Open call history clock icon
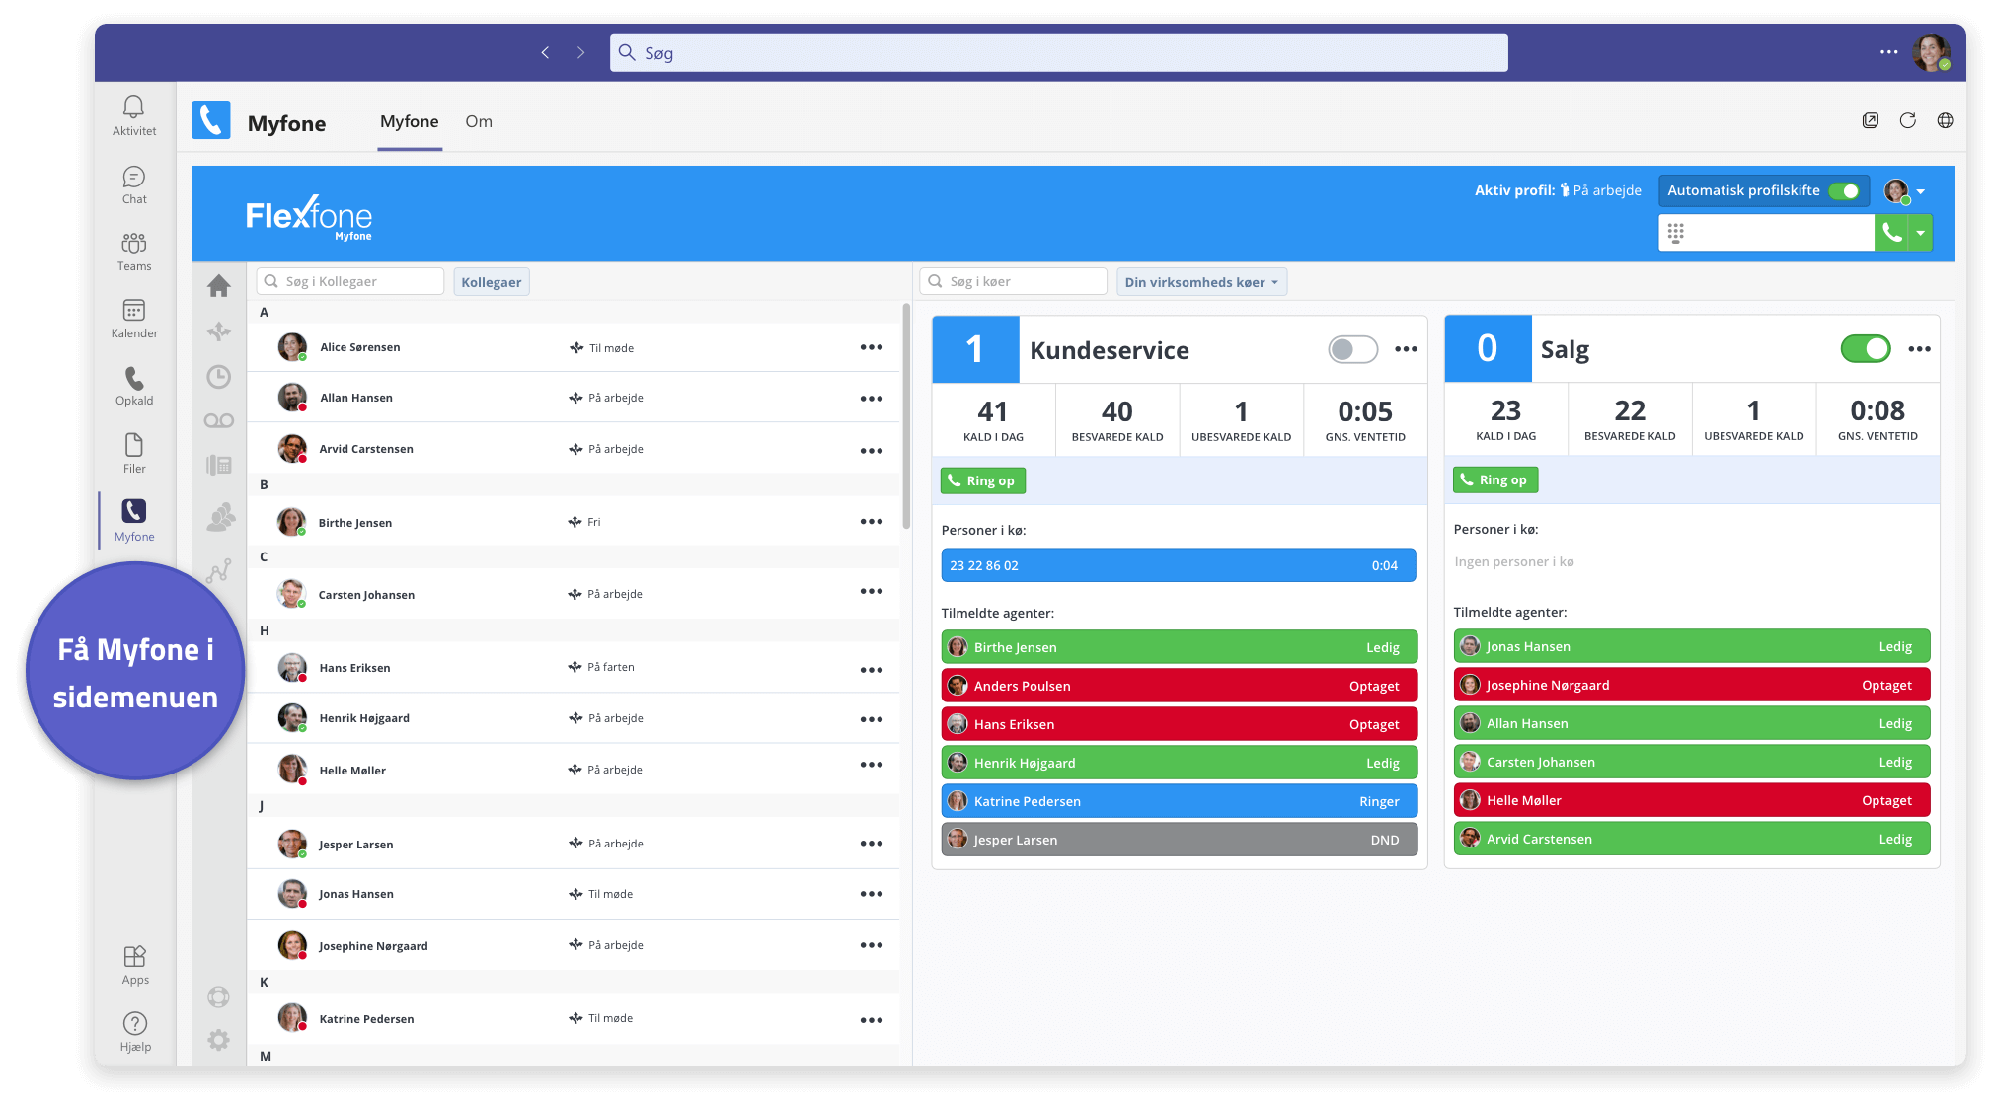The image size is (1992, 1105). tap(219, 376)
